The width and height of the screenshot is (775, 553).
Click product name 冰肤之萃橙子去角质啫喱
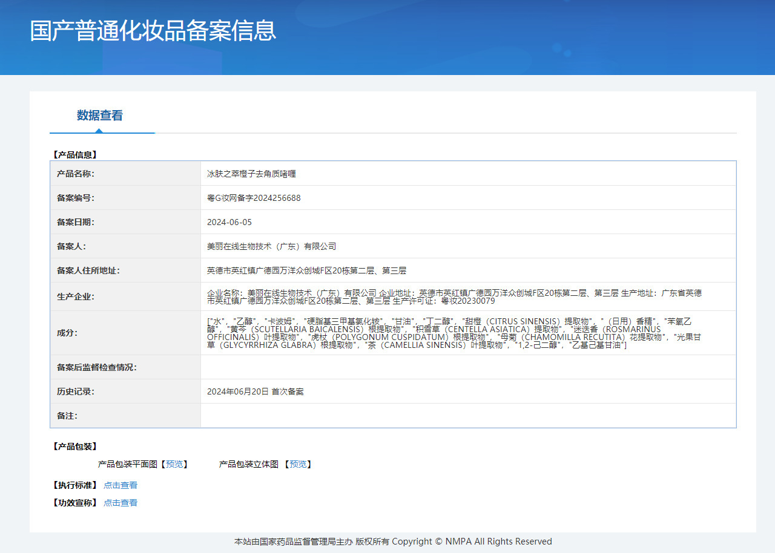coord(251,174)
